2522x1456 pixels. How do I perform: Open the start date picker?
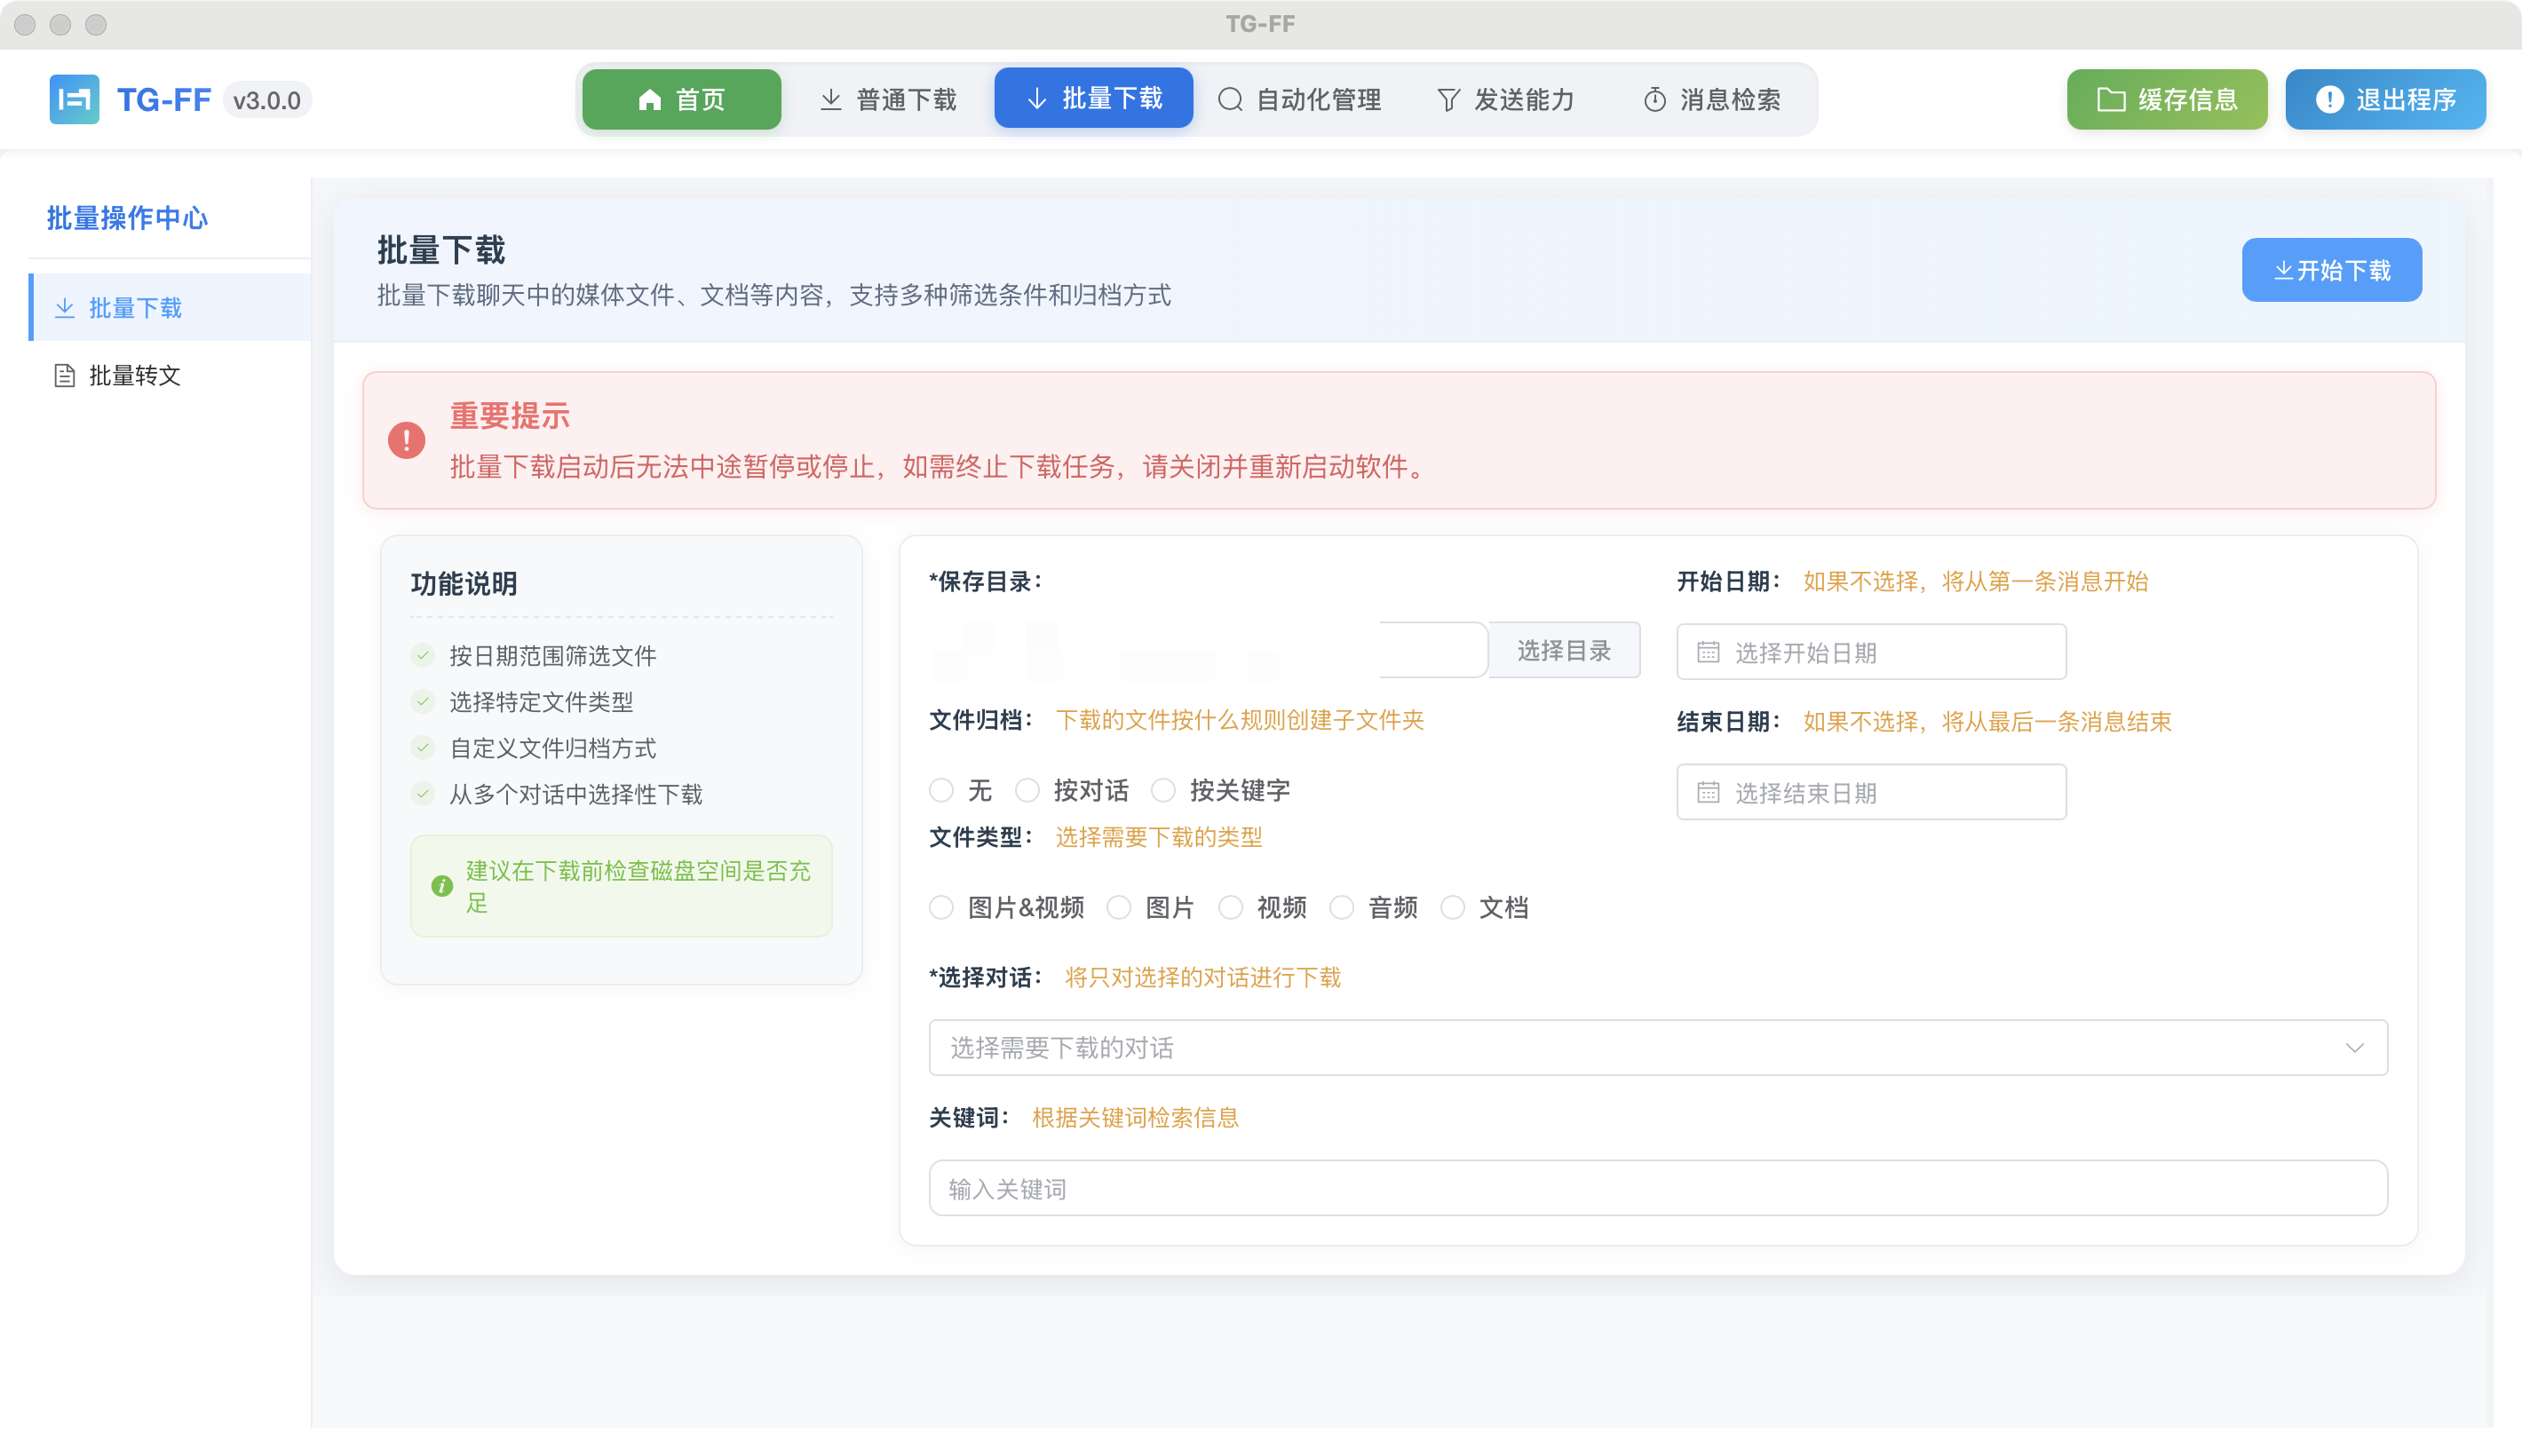(x=1870, y=652)
